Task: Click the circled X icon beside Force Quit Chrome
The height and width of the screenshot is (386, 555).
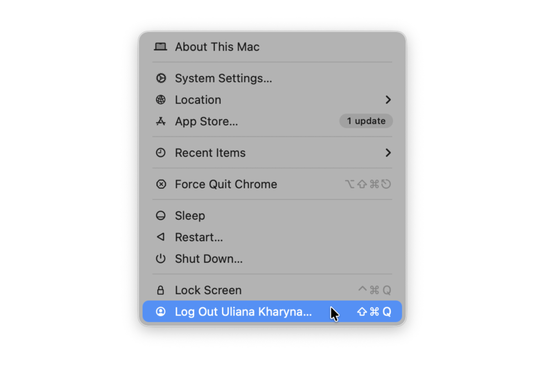Action: (161, 184)
